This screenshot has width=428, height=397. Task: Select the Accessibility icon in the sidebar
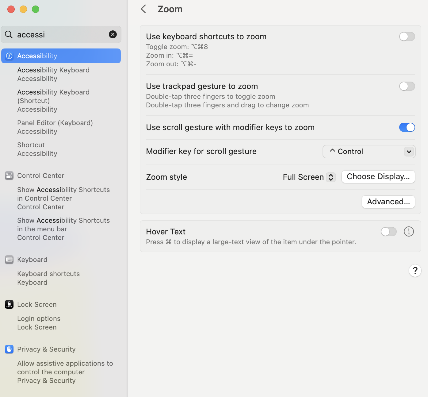pyautogui.click(x=9, y=56)
